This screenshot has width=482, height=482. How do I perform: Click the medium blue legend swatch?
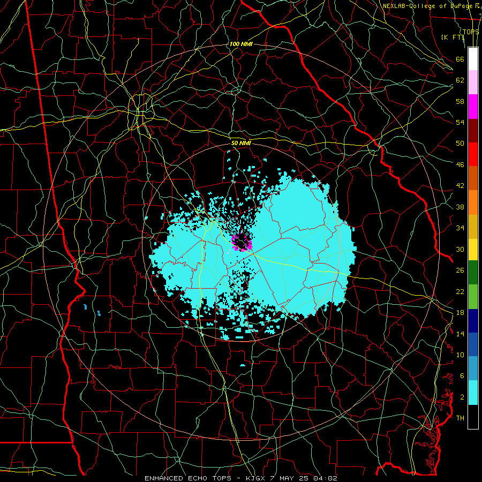click(473, 344)
